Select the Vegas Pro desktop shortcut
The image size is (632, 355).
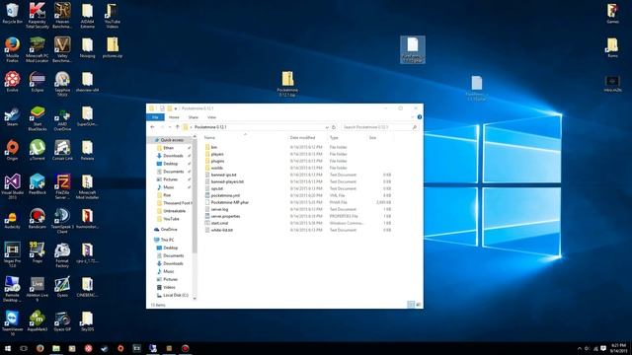click(12, 254)
